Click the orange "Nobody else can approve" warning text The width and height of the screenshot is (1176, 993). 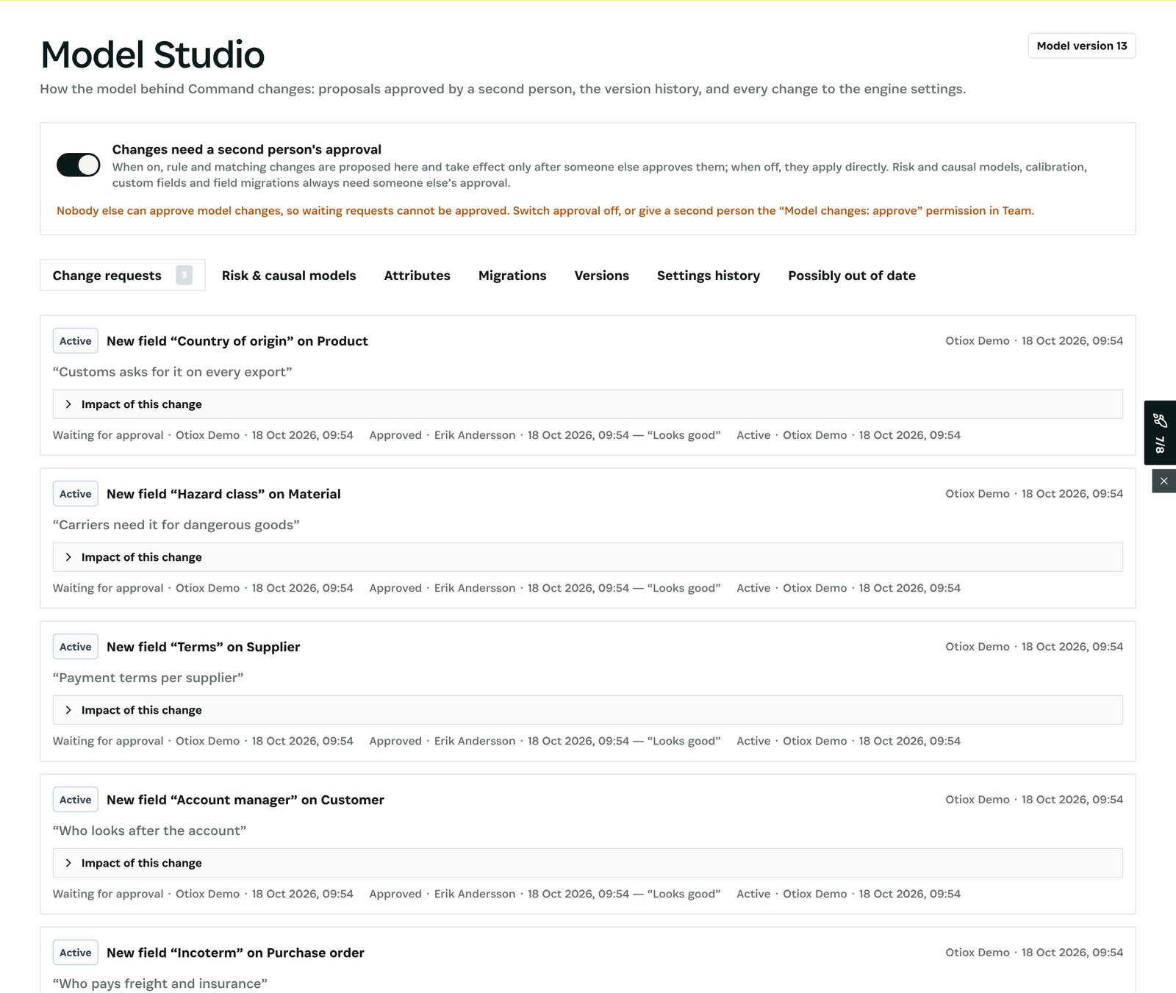point(545,211)
